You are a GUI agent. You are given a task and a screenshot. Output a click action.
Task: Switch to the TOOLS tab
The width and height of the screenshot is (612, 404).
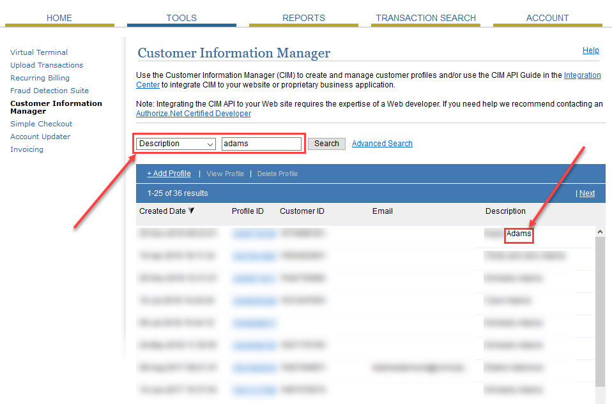181,18
